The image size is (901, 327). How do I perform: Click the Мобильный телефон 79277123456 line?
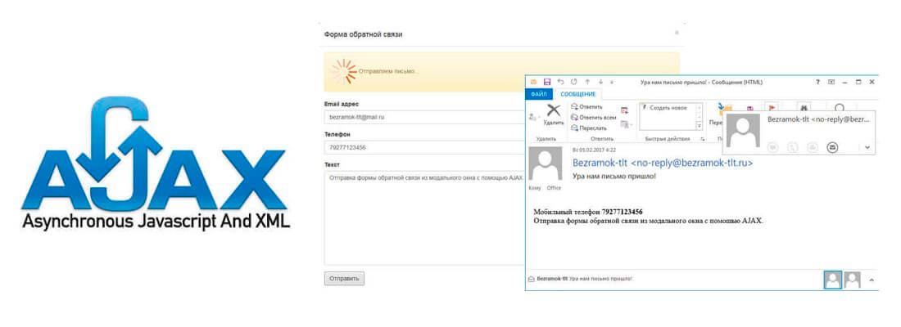click(588, 212)
